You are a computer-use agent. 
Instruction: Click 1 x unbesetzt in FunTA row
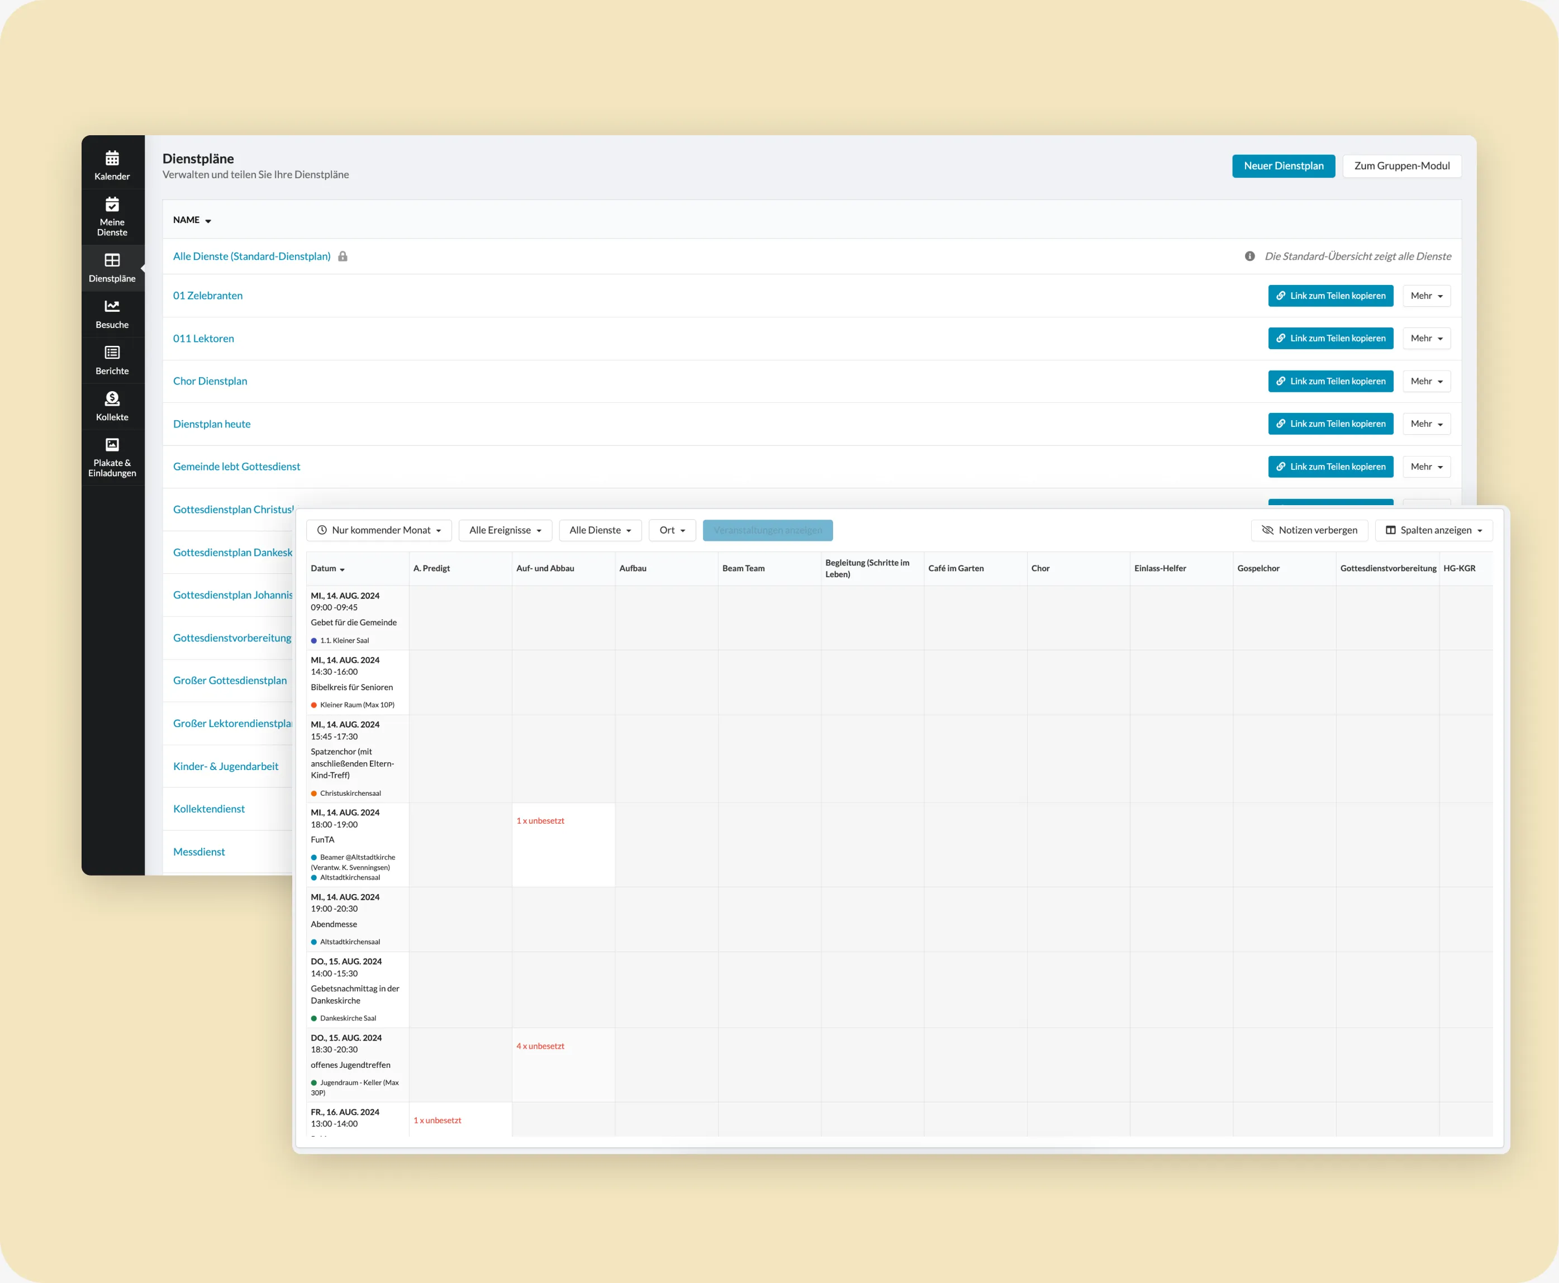point(540,821)
